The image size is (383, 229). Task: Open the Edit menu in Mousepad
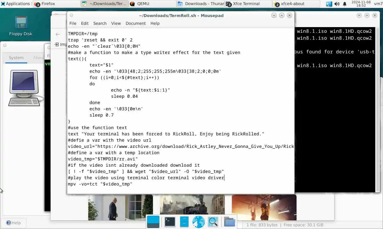(85, 23)
